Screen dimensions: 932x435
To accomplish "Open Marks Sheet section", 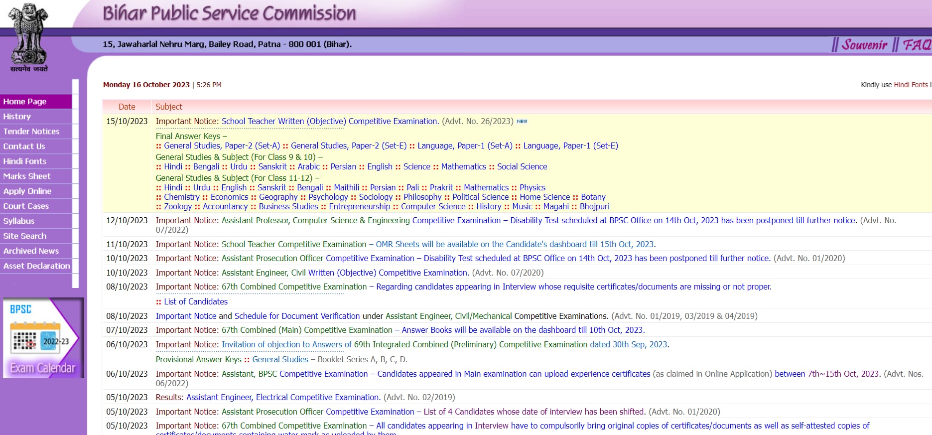I will pos(36,176).
